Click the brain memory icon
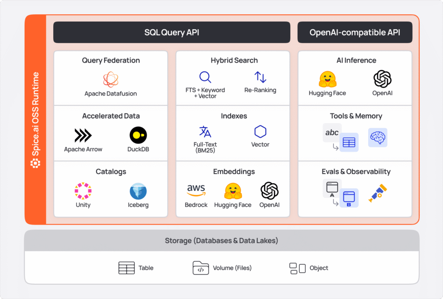The height and width of the screenshot is (299, 443). [x=377, y=137]
